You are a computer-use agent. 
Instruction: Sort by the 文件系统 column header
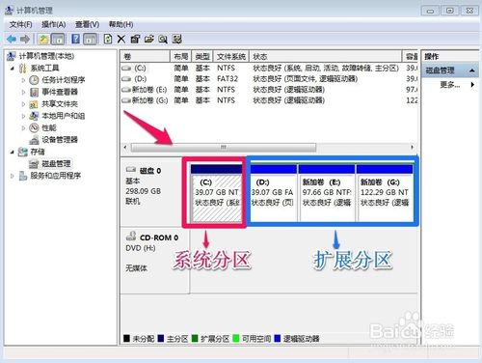[231, 57]
